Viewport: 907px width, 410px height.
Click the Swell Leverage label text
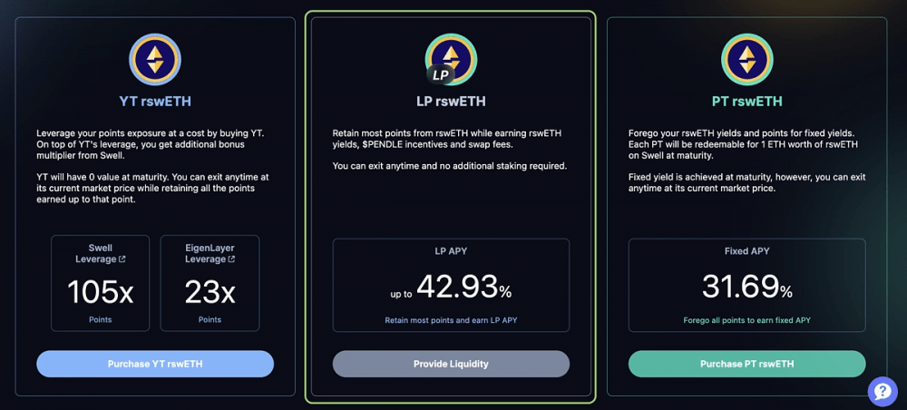click(x=96, y=253)
